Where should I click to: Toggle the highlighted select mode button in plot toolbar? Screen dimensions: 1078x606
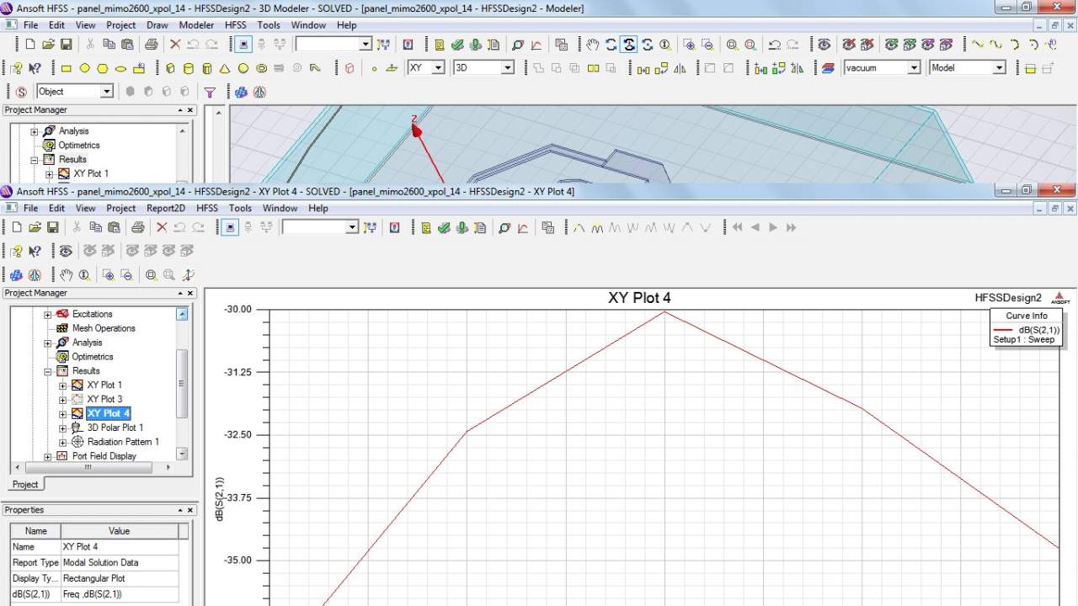pyautogui.click(x=229, y=227)
